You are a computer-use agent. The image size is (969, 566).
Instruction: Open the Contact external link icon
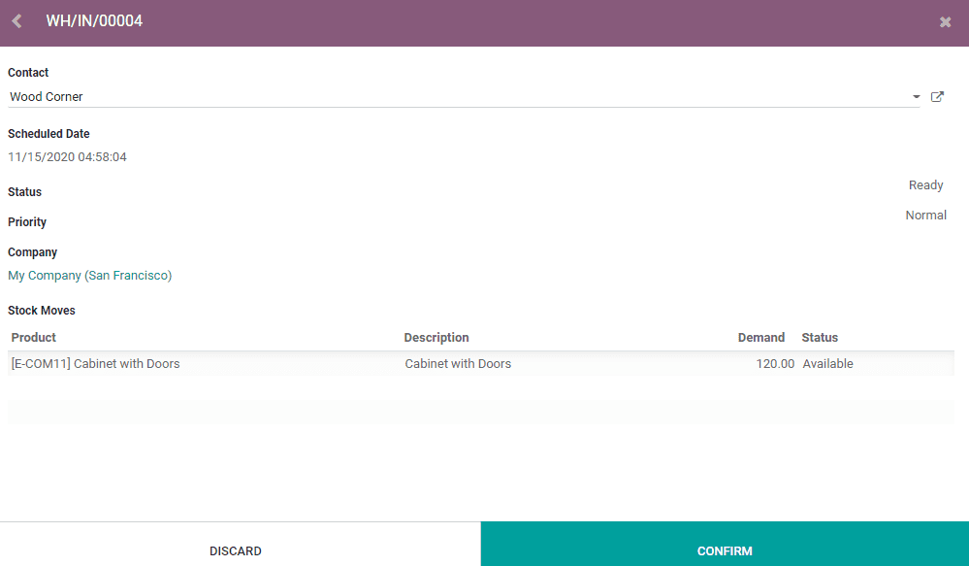937,96
